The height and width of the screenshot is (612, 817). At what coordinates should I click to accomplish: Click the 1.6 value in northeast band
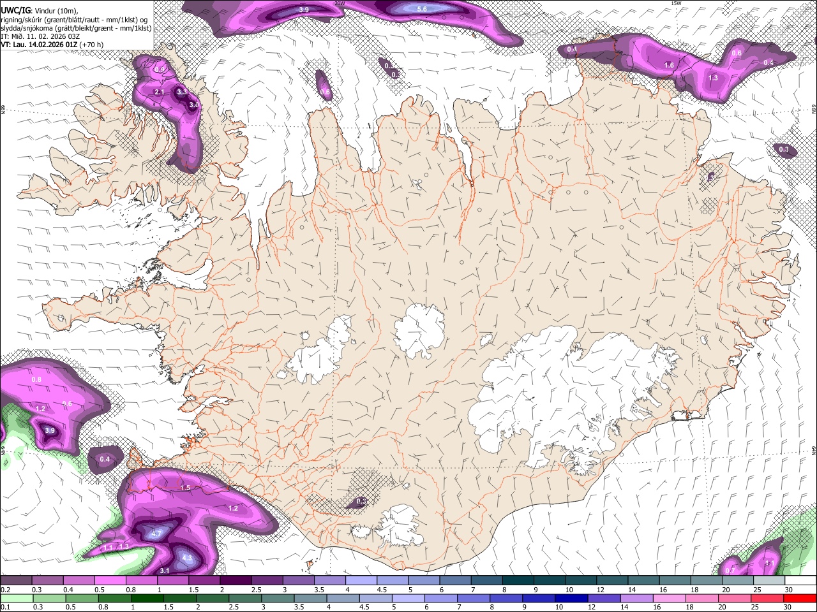669,66
